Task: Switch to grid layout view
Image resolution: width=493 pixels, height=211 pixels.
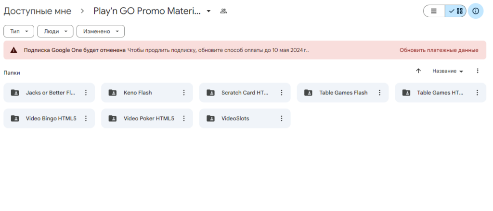Action: tap(455, 11)
